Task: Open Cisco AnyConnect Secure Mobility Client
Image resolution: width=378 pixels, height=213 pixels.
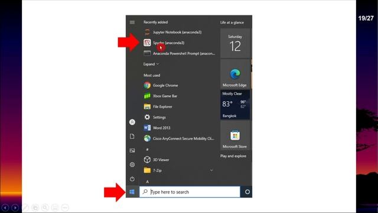Action: pos(179,138)
